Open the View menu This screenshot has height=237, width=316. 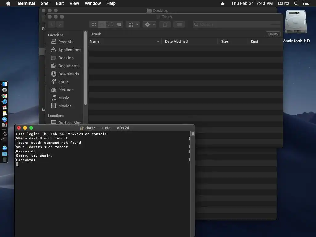pos(74,3)
